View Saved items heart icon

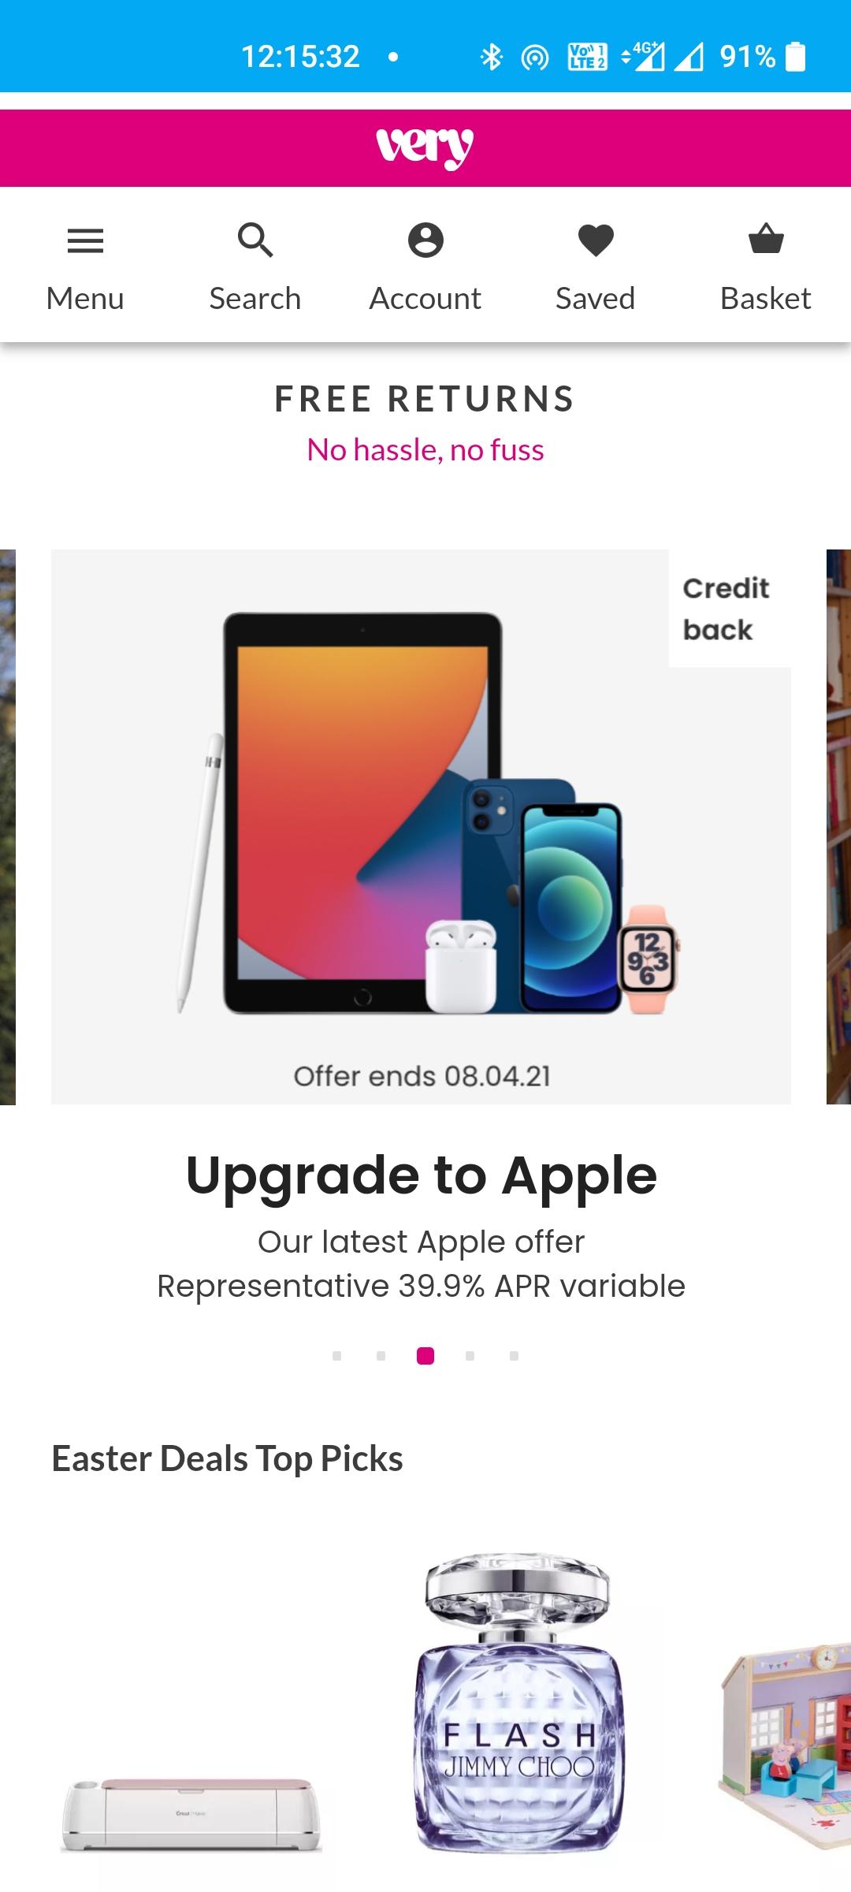[x=596, y=240]
